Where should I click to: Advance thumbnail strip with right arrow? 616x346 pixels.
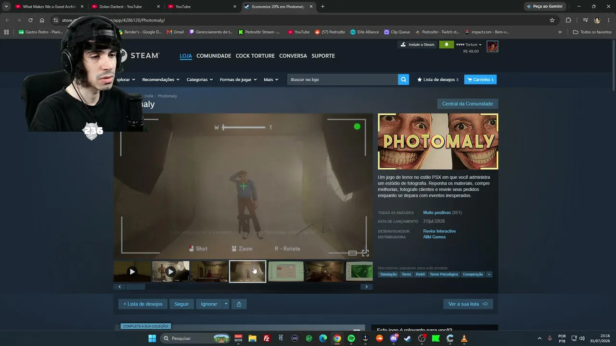(366, 287)
